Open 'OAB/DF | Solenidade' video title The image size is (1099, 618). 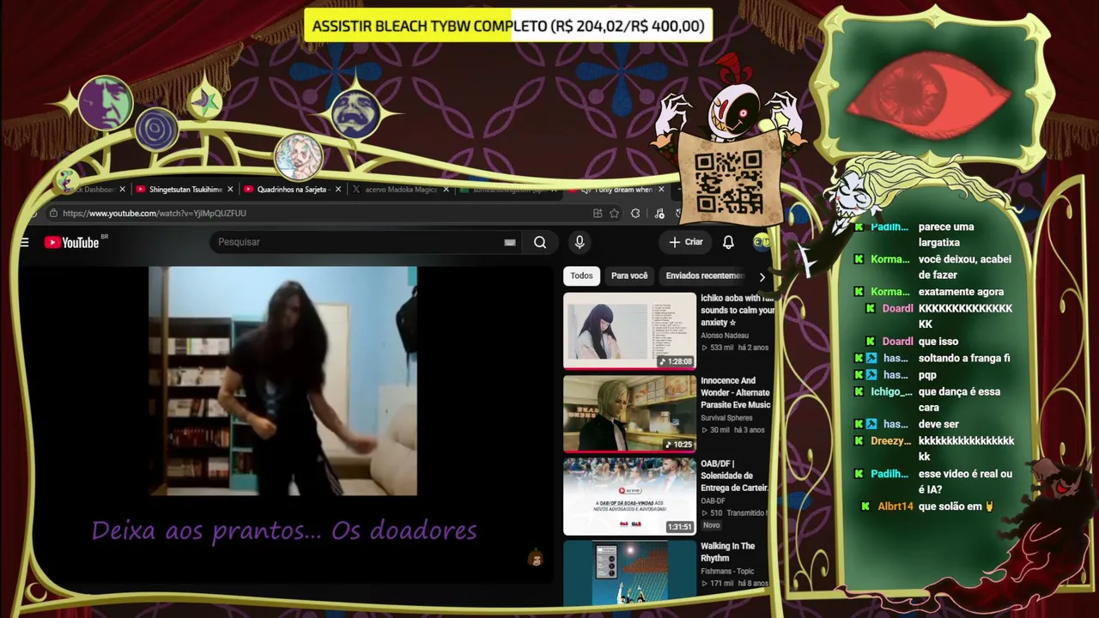pos(735,476)
